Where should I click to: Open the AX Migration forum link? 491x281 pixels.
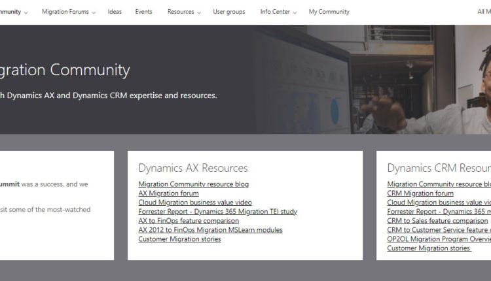coord(168,193)
